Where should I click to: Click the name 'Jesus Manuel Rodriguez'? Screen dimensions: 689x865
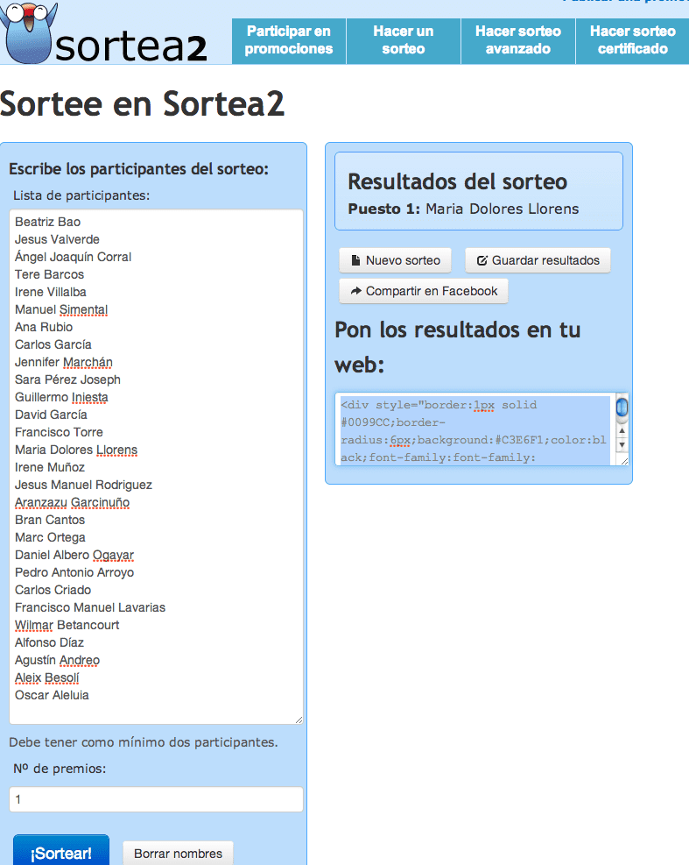84,485
